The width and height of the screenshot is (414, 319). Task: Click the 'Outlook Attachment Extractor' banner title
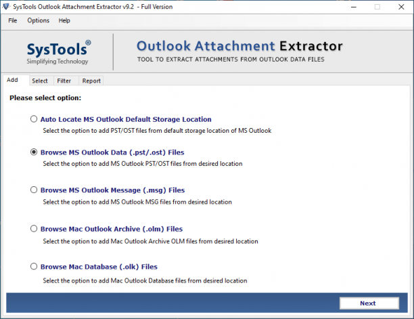tap(239, 46)
